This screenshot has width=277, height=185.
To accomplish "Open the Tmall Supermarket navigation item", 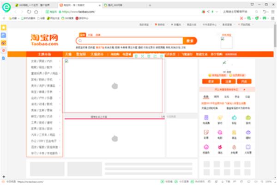I will point(97,54).
